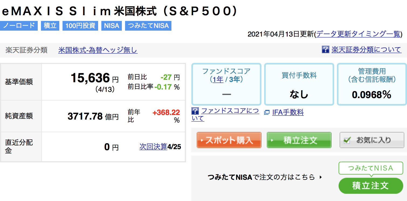Click the rounded つみたてNISA 積立注文 button

[x=371, y=186]
